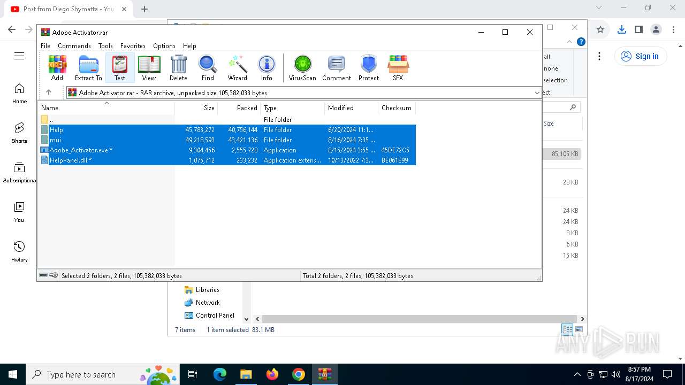Open the Help menu in WinRAR
Screen dimensions: 685x385
pyautogui.click(x=189, y=46)
